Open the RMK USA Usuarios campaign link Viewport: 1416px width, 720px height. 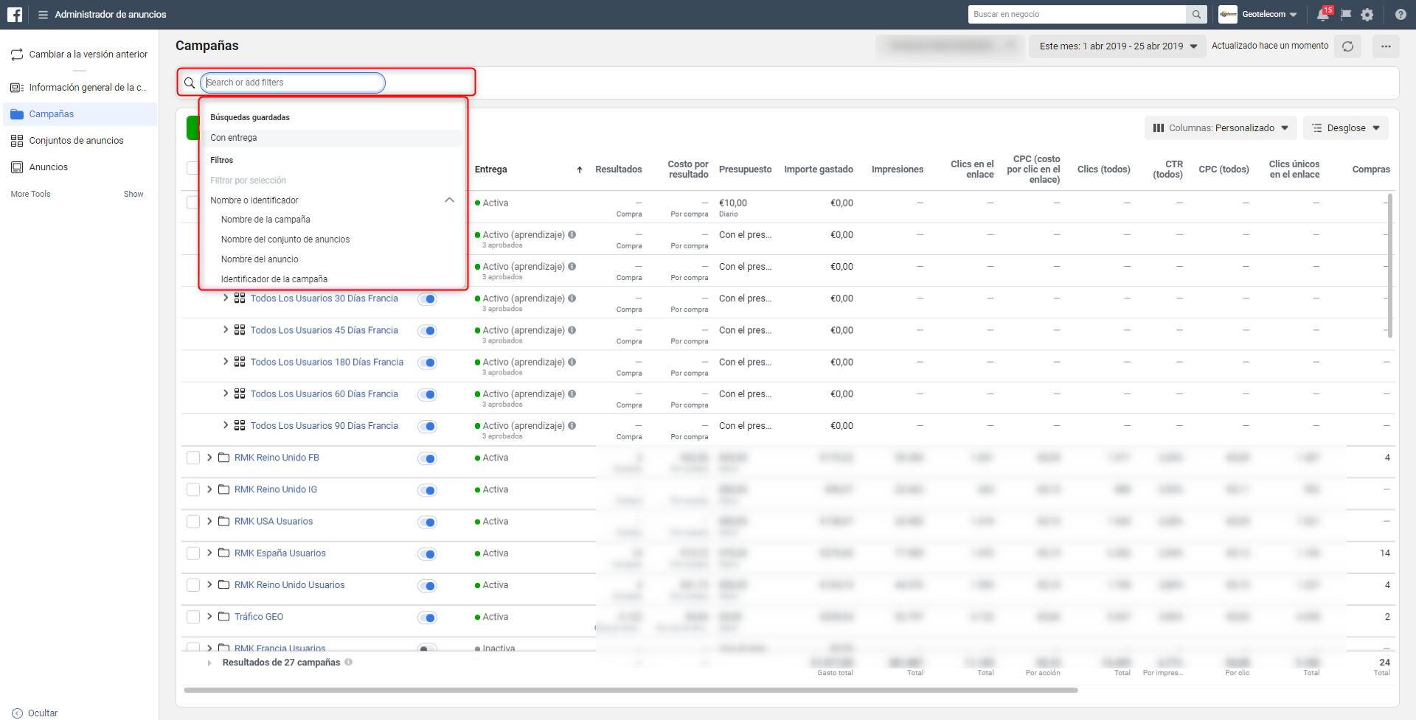274,521
